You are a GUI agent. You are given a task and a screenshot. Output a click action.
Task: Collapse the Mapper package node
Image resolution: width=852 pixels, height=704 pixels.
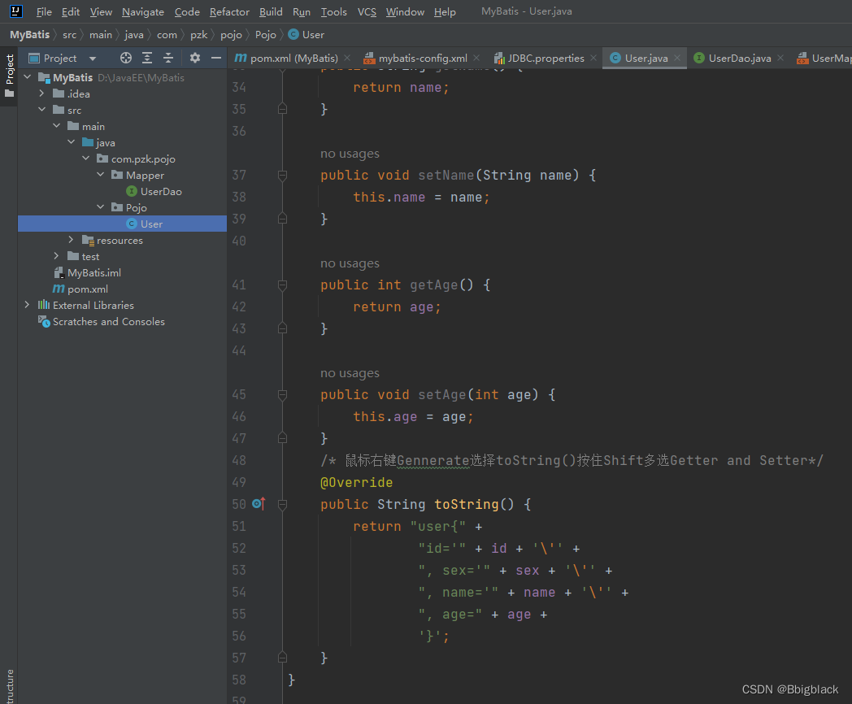tap(101, 175)
